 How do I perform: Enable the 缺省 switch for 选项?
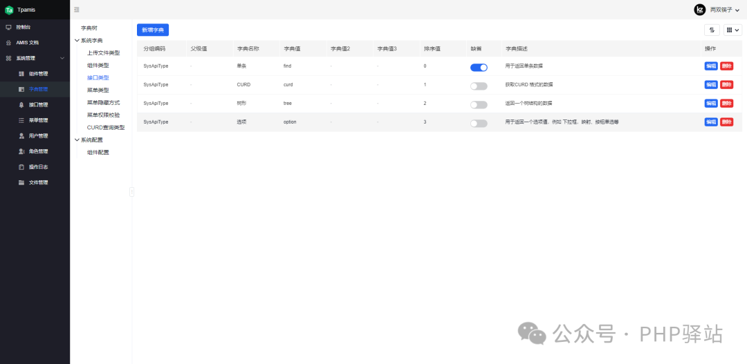(479, 123)
